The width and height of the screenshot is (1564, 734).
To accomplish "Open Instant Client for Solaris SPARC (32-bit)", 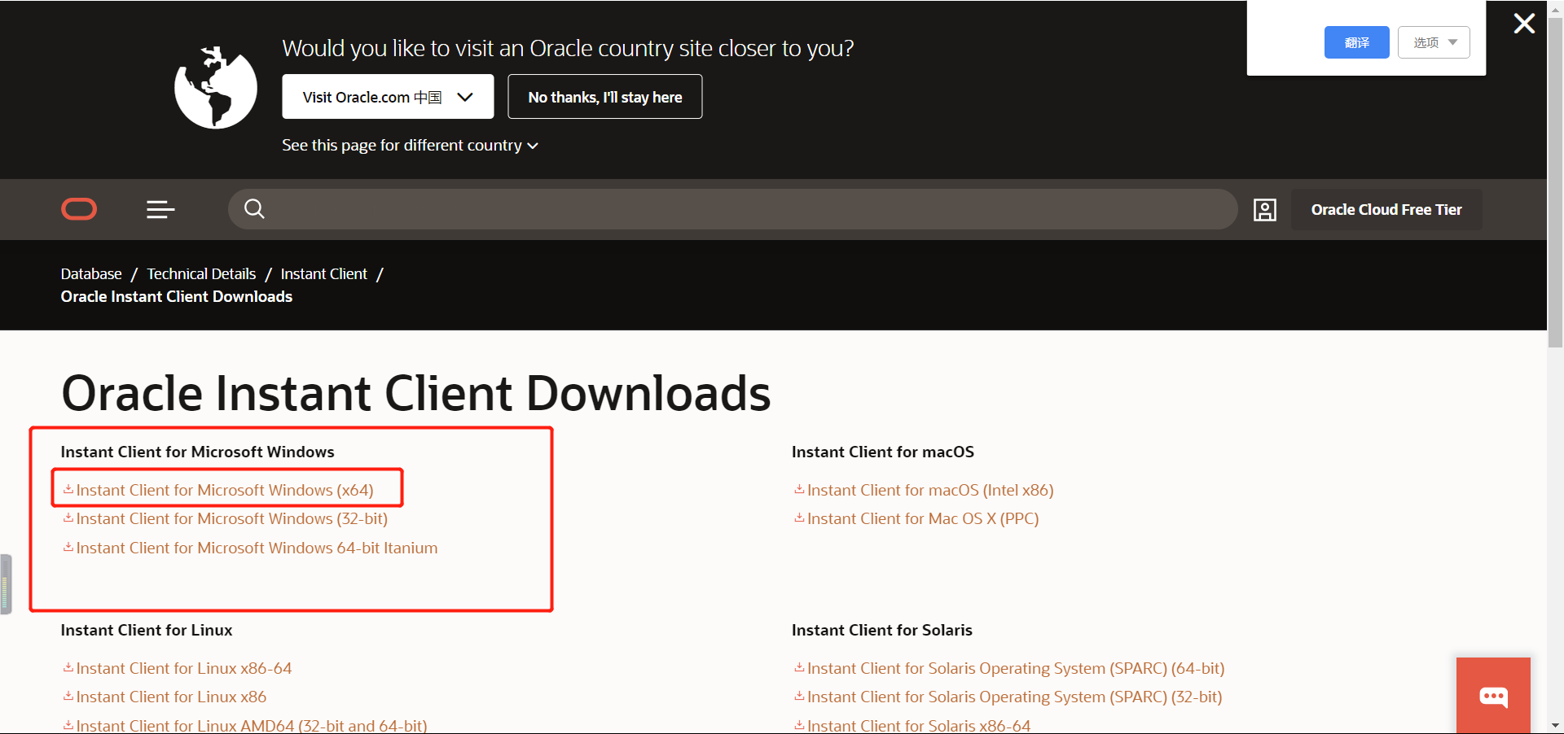I will tap(1014, 697).
